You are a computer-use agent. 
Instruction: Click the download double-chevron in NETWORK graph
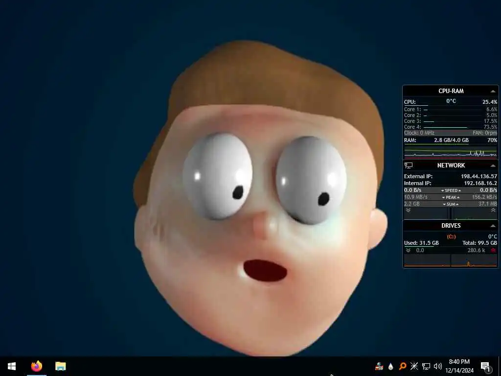[408, 211]
